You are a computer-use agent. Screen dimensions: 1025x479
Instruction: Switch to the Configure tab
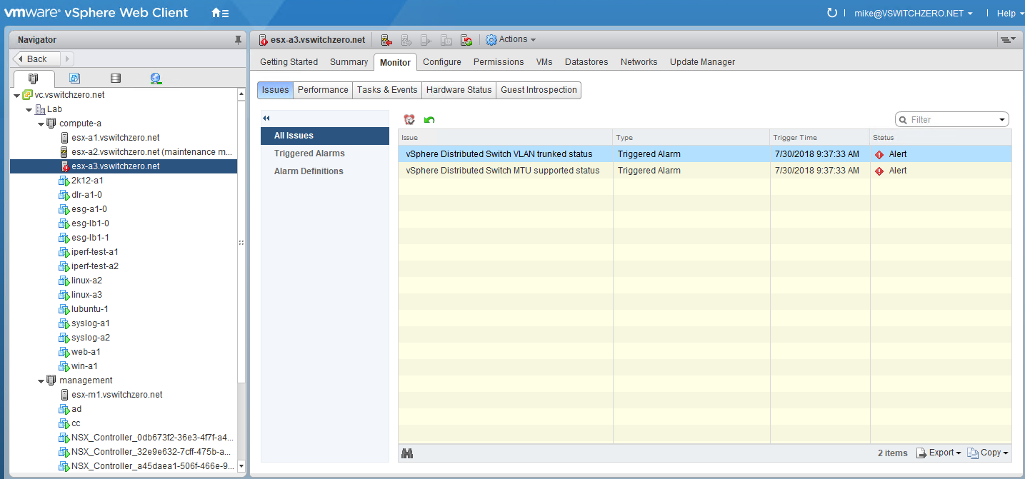click(x=441, y=62)
